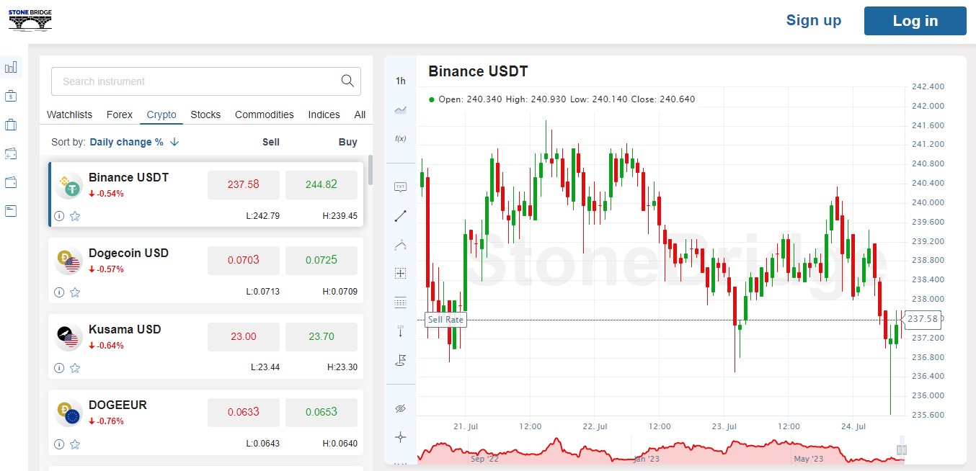Open info for Dogecoin USD
Viewport: 976px width, 471px height.
tap(59, 292)
